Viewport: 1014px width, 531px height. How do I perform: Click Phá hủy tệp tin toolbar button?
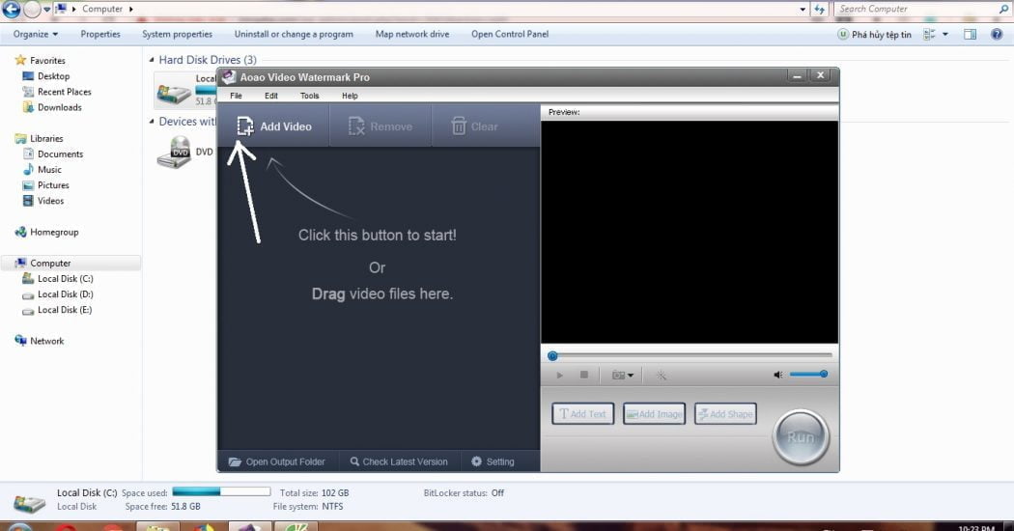point(874,35)
